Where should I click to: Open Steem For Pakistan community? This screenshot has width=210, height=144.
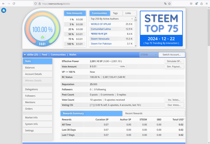click(101, 44)
